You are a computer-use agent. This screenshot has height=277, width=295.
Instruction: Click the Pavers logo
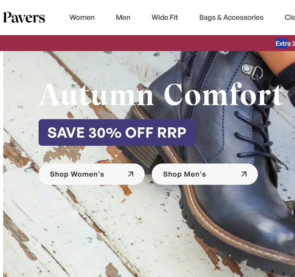tap(24, 17)
